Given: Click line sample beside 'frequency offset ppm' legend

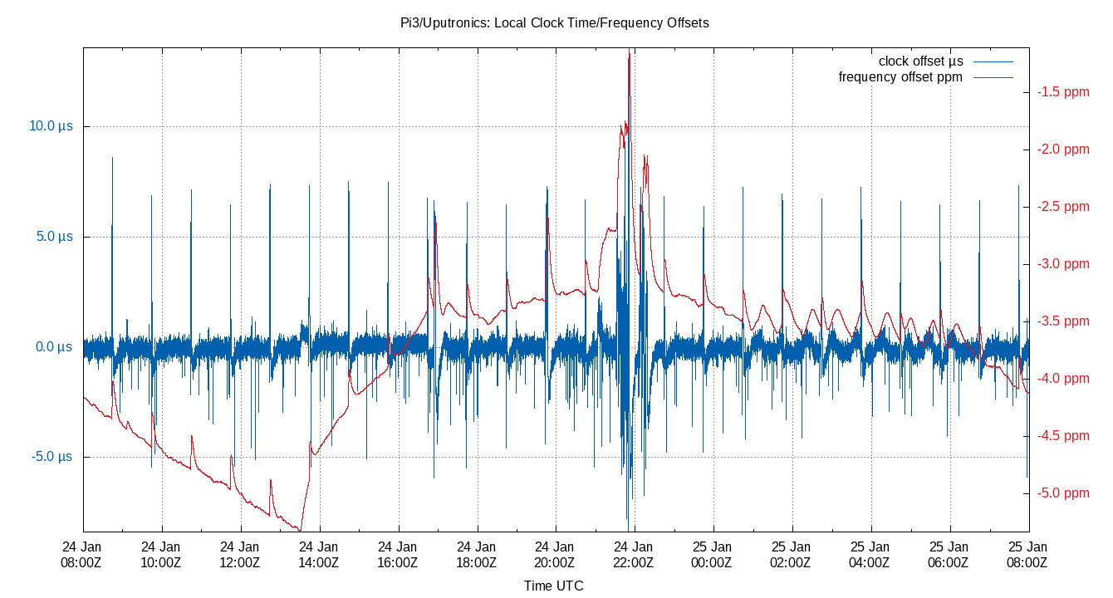Looking at the screenshot, I should [x=993, y=78].
